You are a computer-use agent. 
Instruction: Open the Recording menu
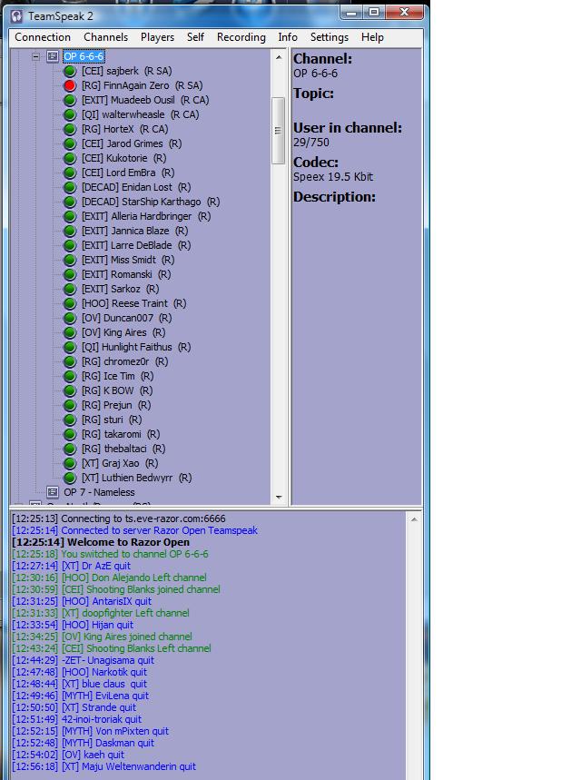click(241, 37)
